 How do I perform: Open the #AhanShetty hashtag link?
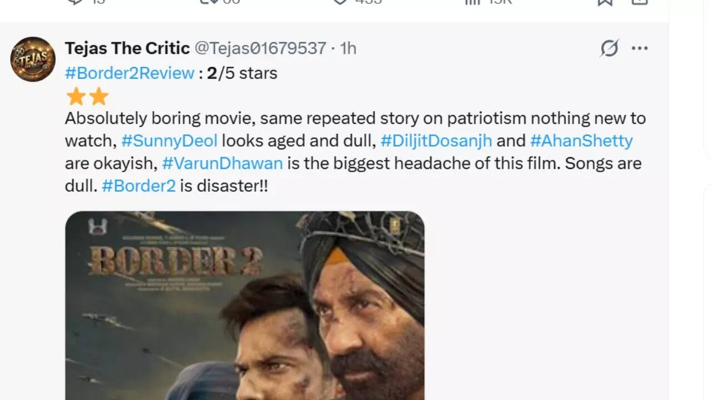[x=581, y=141]
